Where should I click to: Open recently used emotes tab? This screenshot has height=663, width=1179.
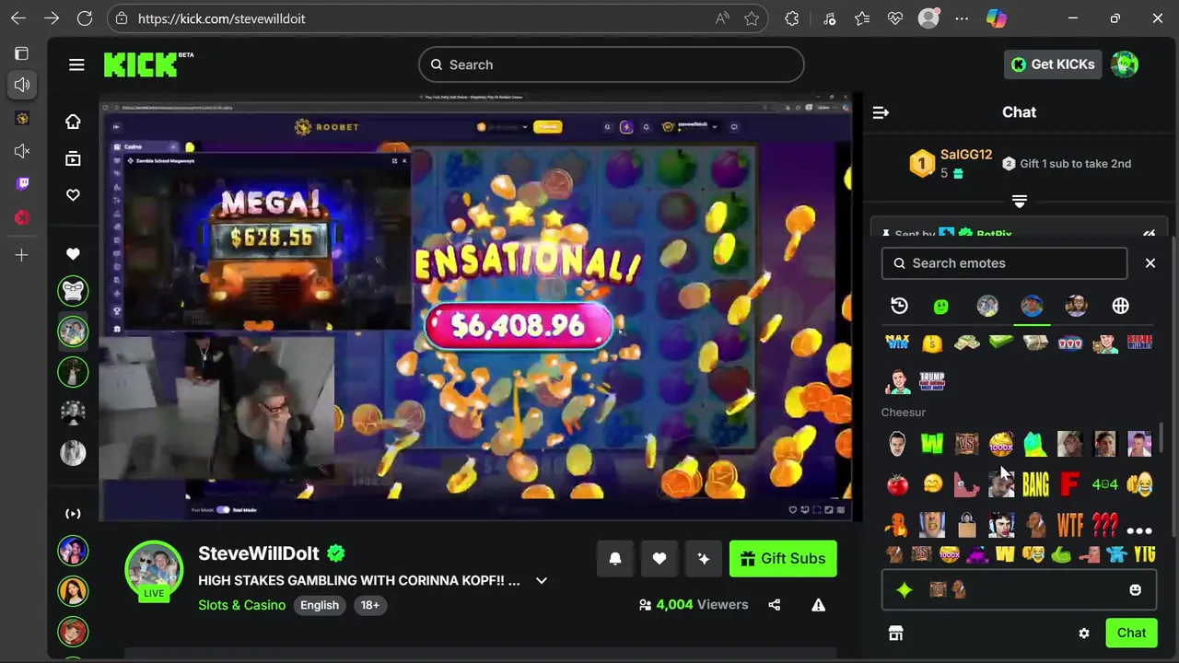(899, 306)
